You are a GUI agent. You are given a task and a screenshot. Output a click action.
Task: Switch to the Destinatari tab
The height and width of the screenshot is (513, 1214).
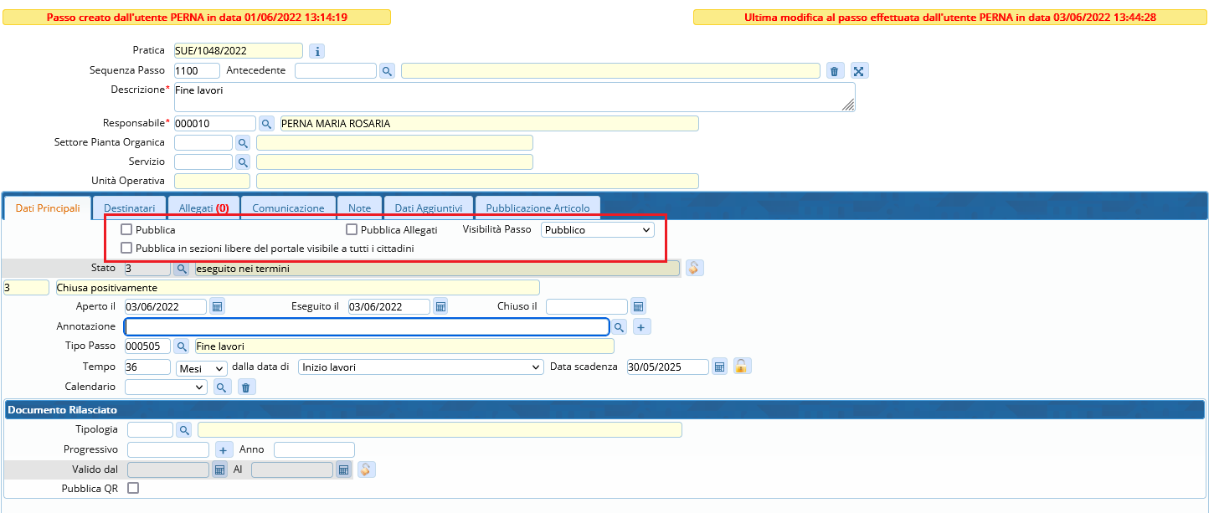(x=129, y=208)
